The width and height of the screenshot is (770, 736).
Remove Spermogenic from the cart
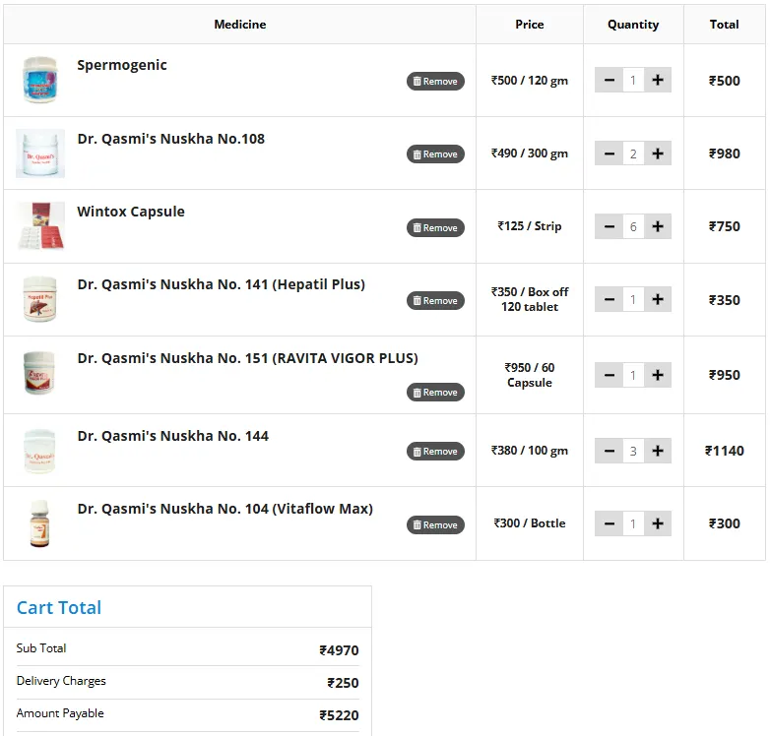click(435, 81)
